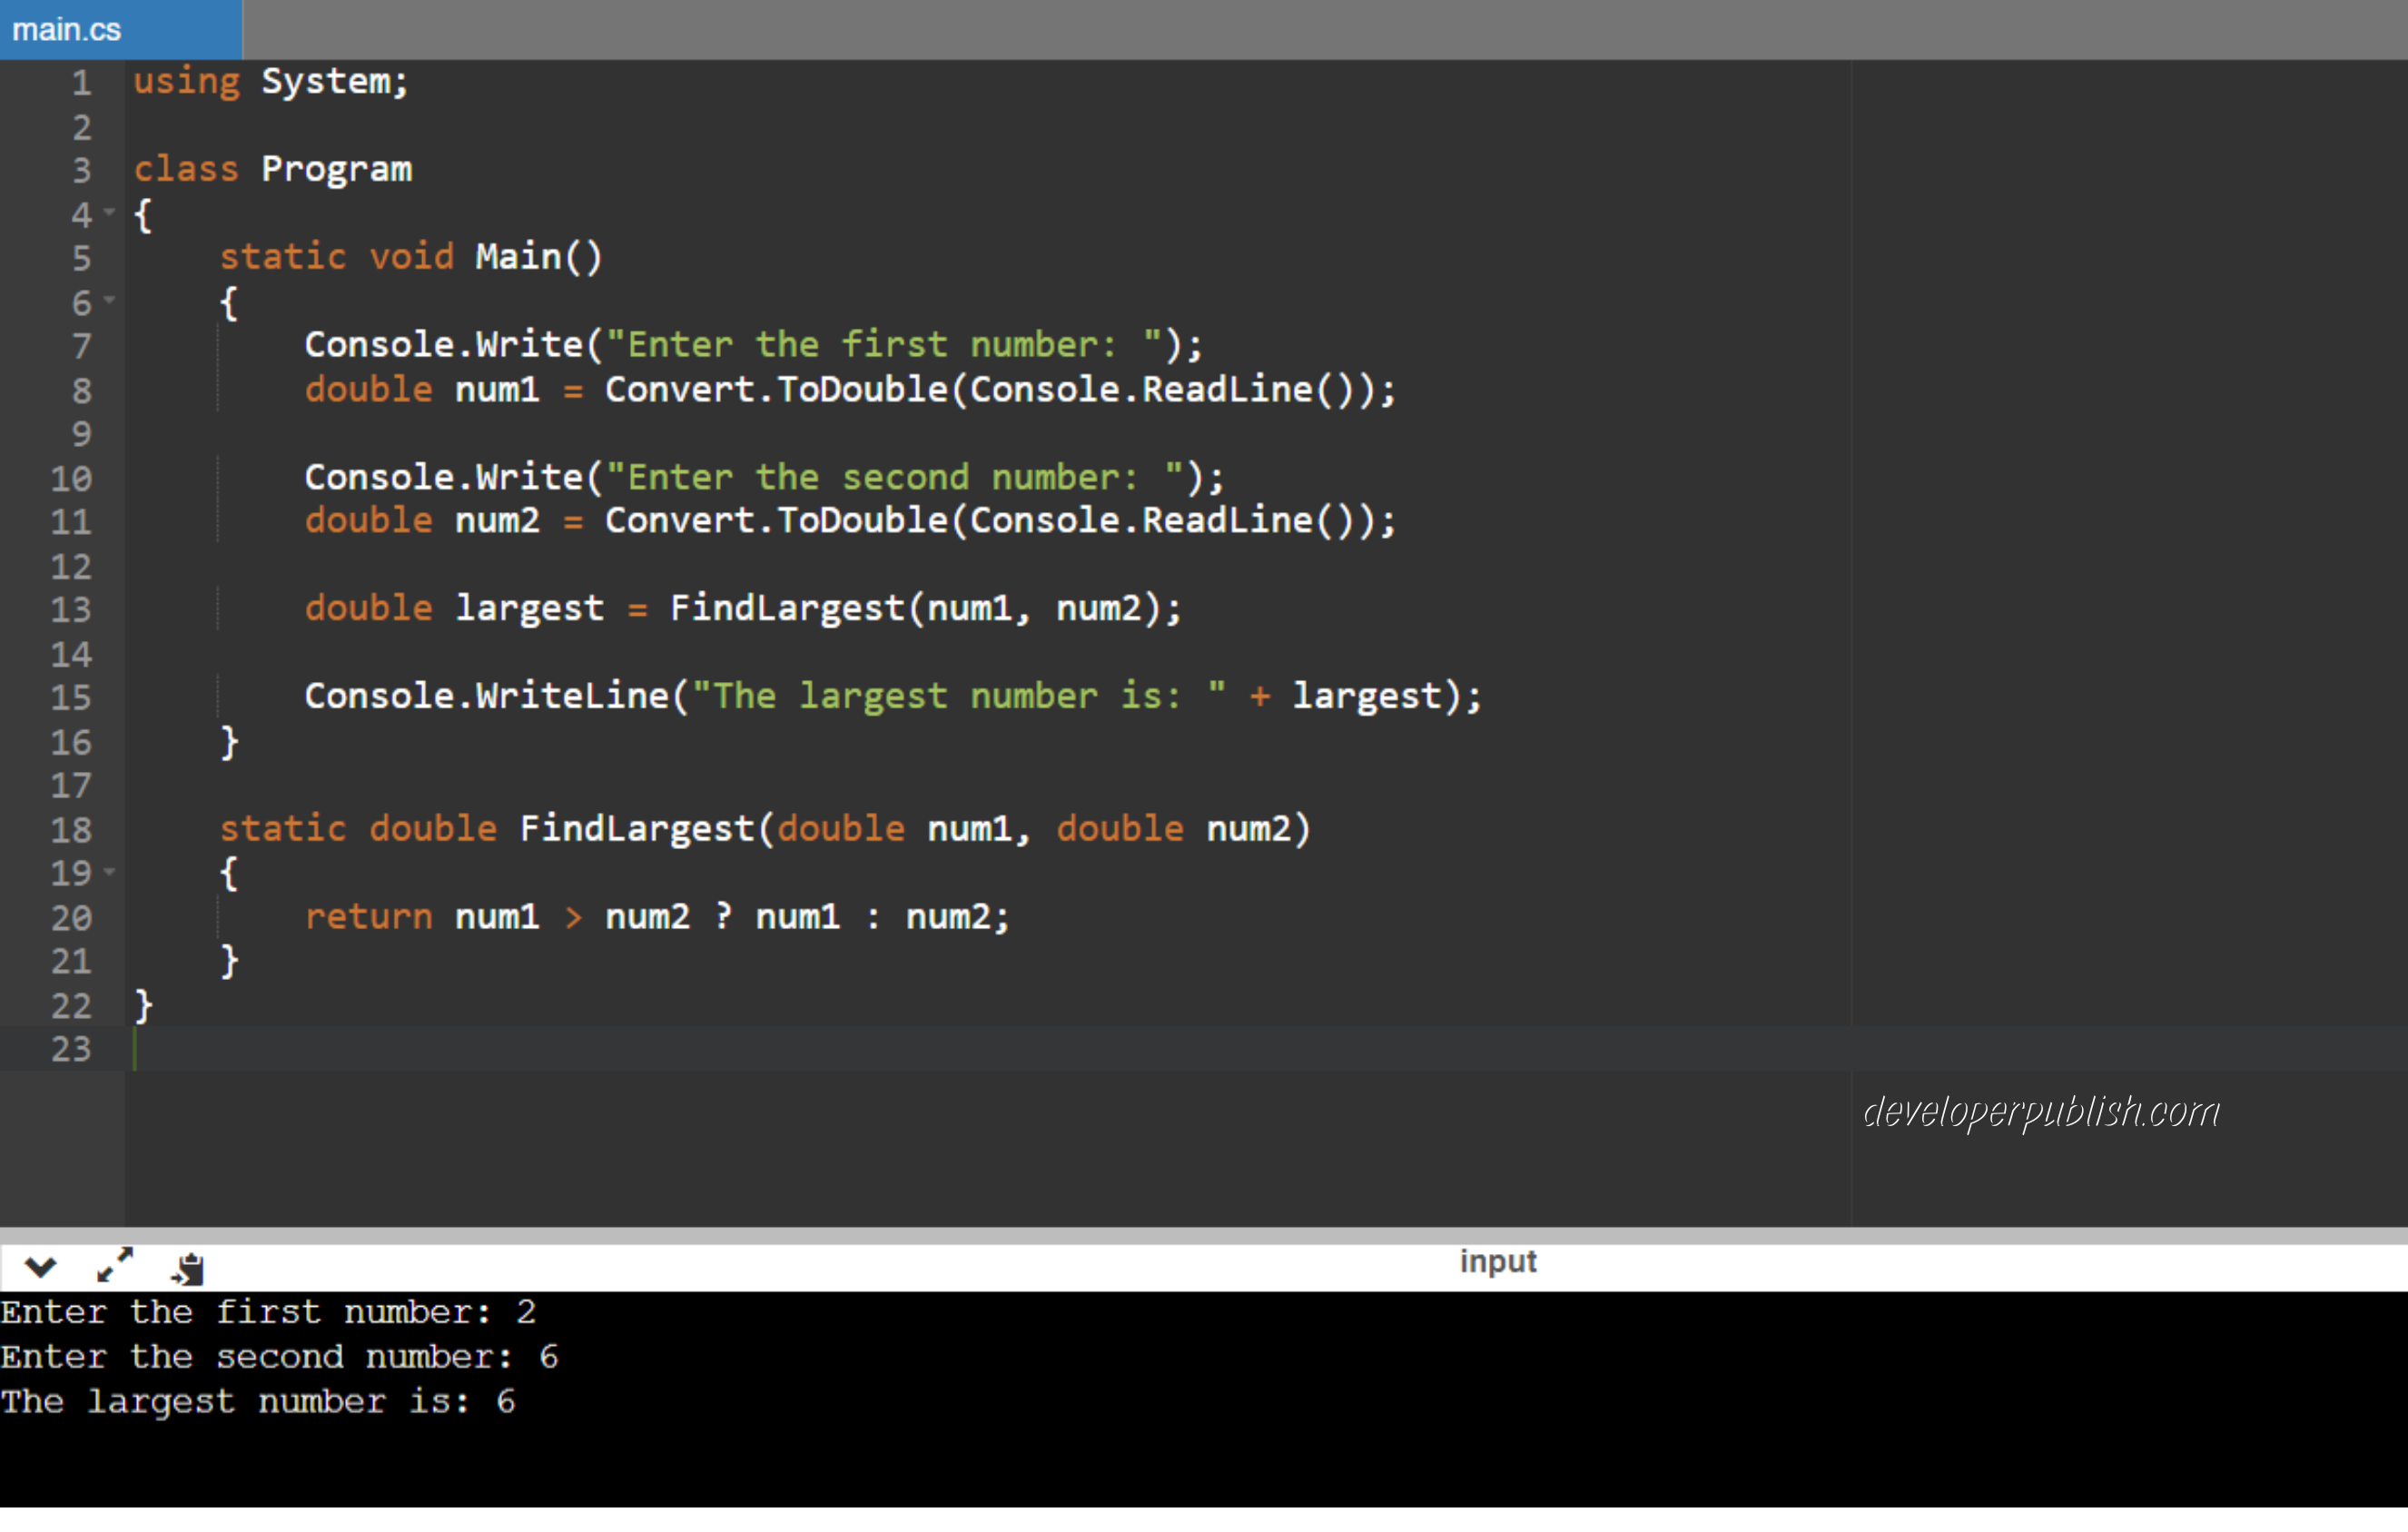Screen dimensions: 2408x1532
Task: Collapse the console panel with the chevron icon
Action: pos(39,1266)
